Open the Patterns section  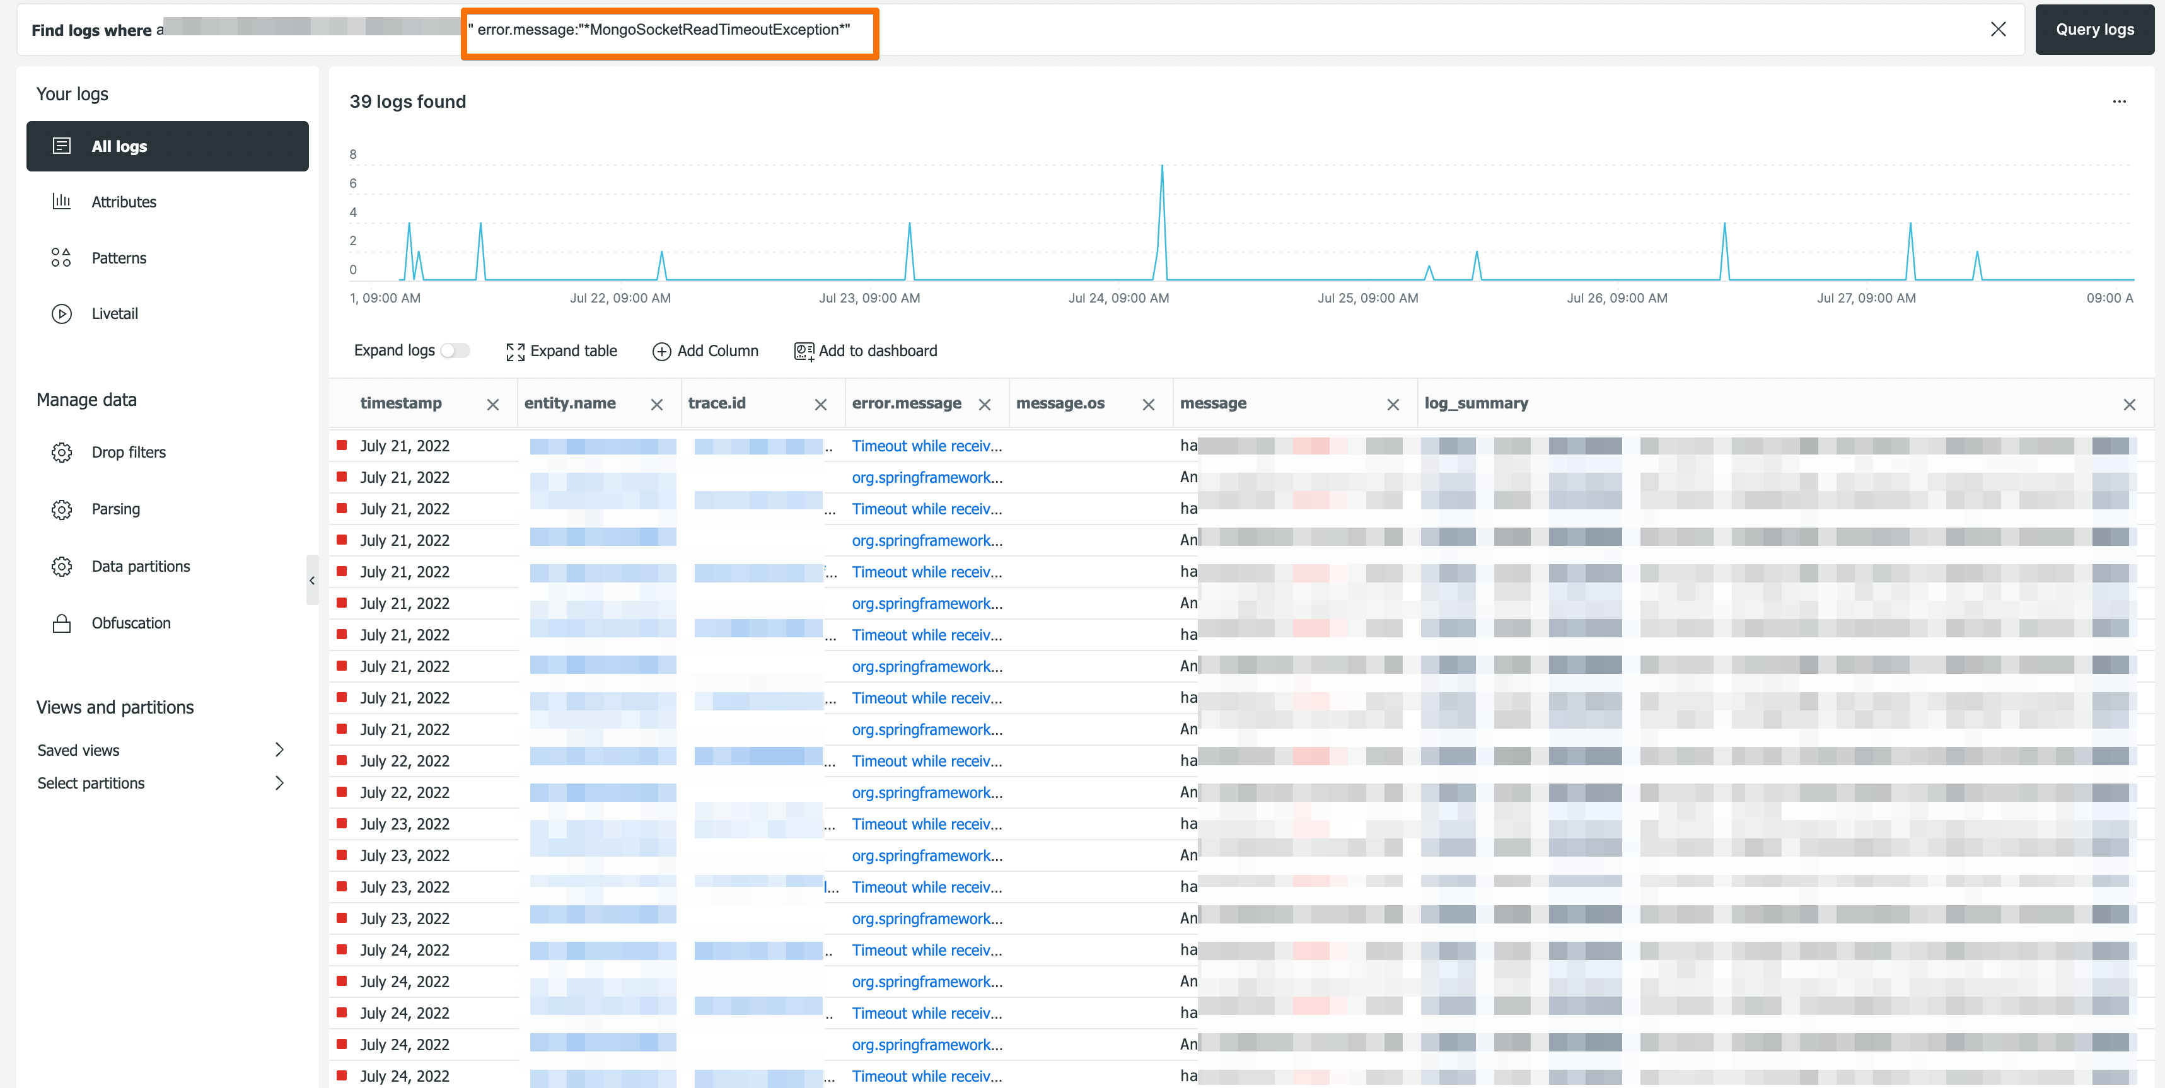point(119,258)
